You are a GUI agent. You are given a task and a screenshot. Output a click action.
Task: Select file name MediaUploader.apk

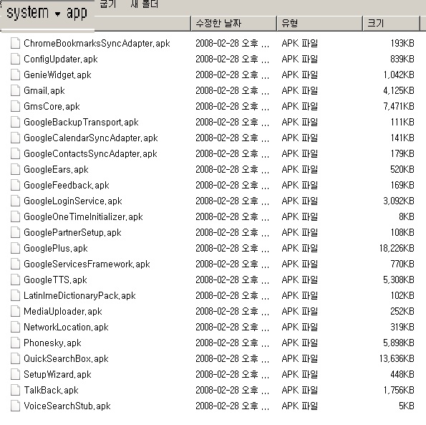tap(63, 311)
